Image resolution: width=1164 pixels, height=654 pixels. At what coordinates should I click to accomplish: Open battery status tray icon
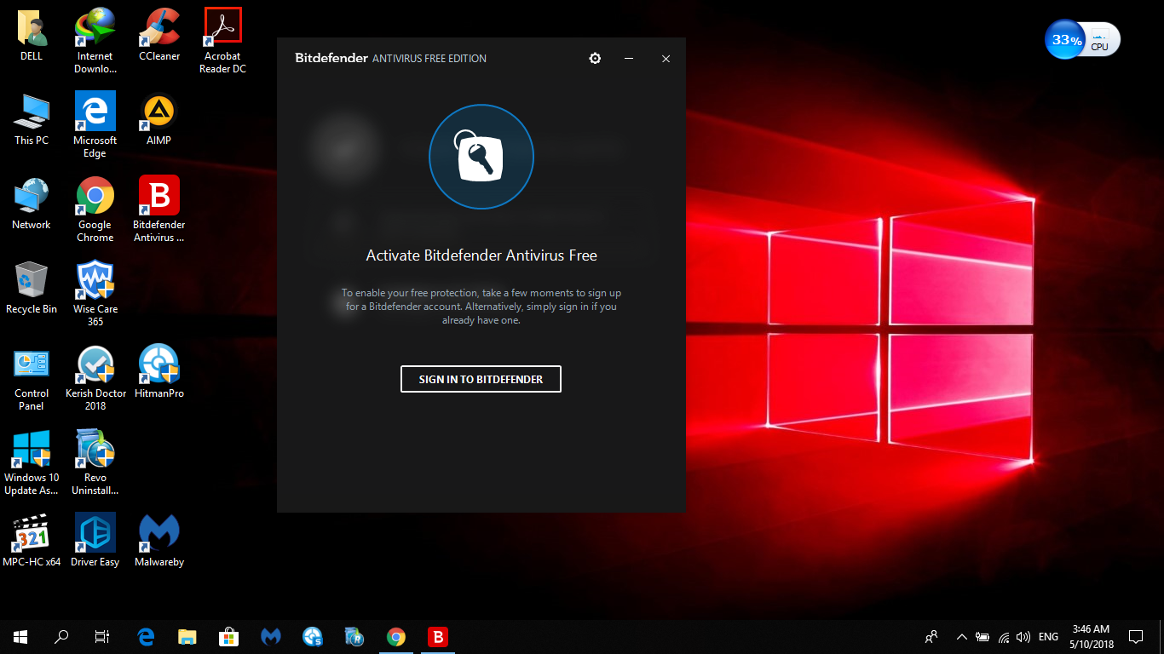coord(982,636)
